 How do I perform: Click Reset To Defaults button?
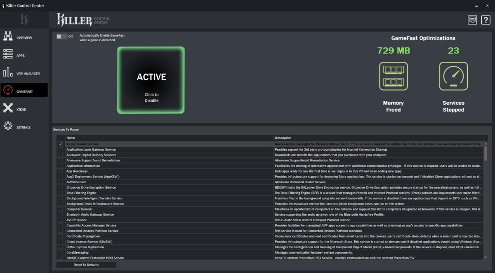(x=86, y=265)
